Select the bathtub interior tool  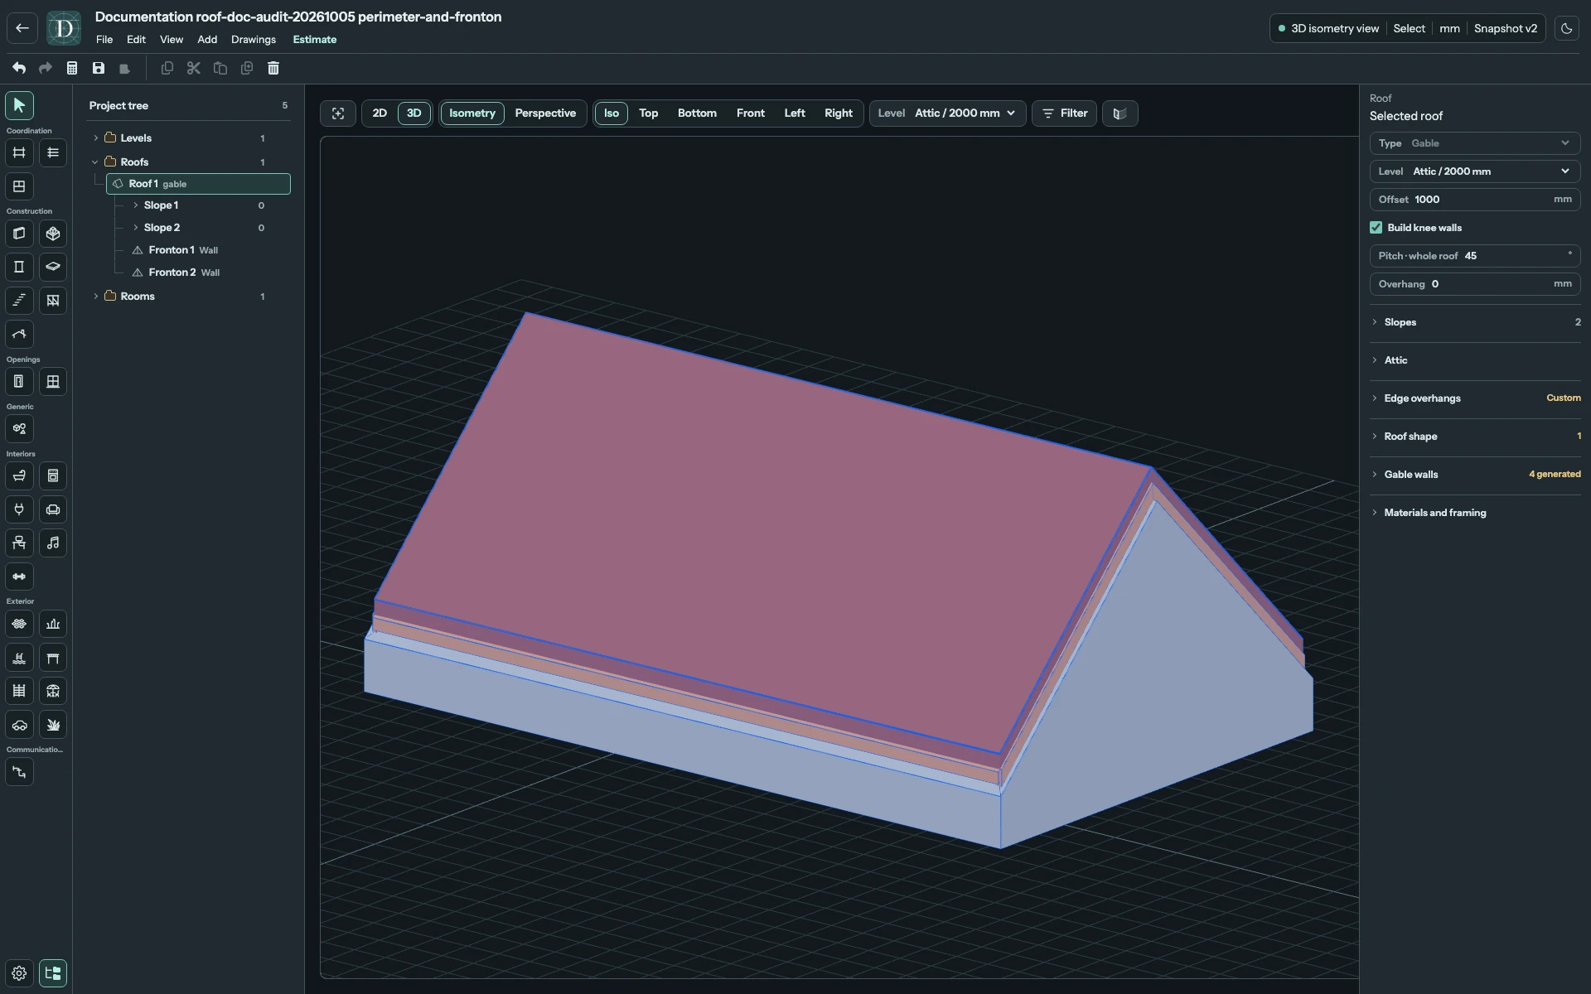[x=19, y=475]
